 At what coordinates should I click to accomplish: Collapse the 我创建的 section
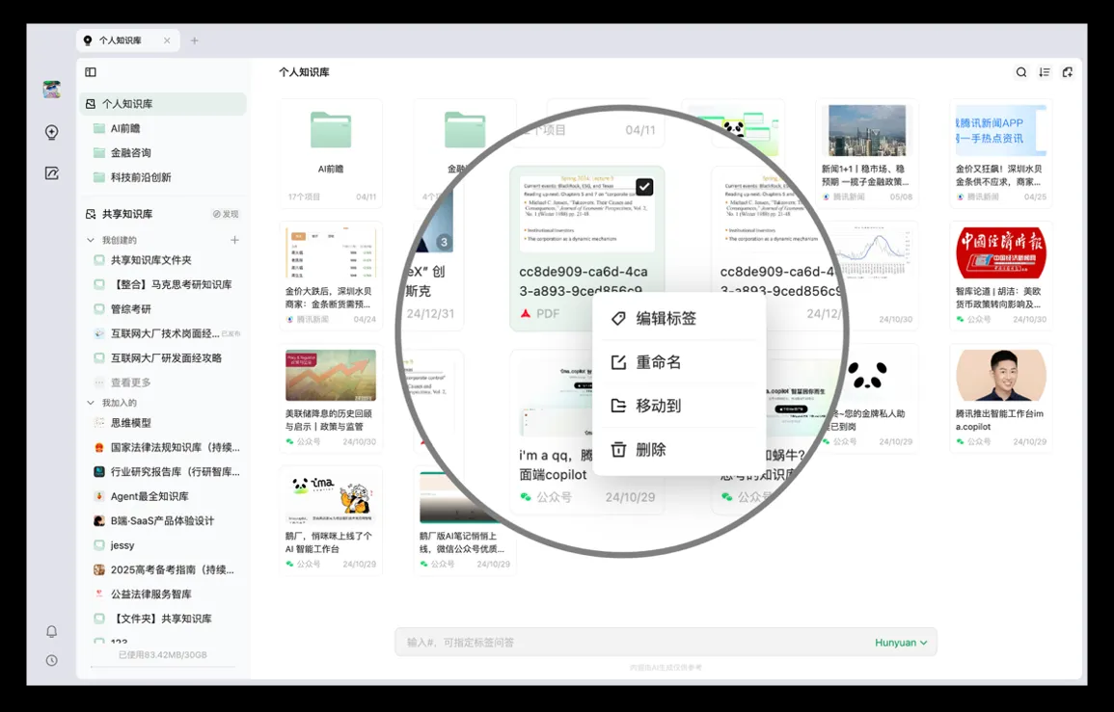pyautogui.click(x=92, y=240)
